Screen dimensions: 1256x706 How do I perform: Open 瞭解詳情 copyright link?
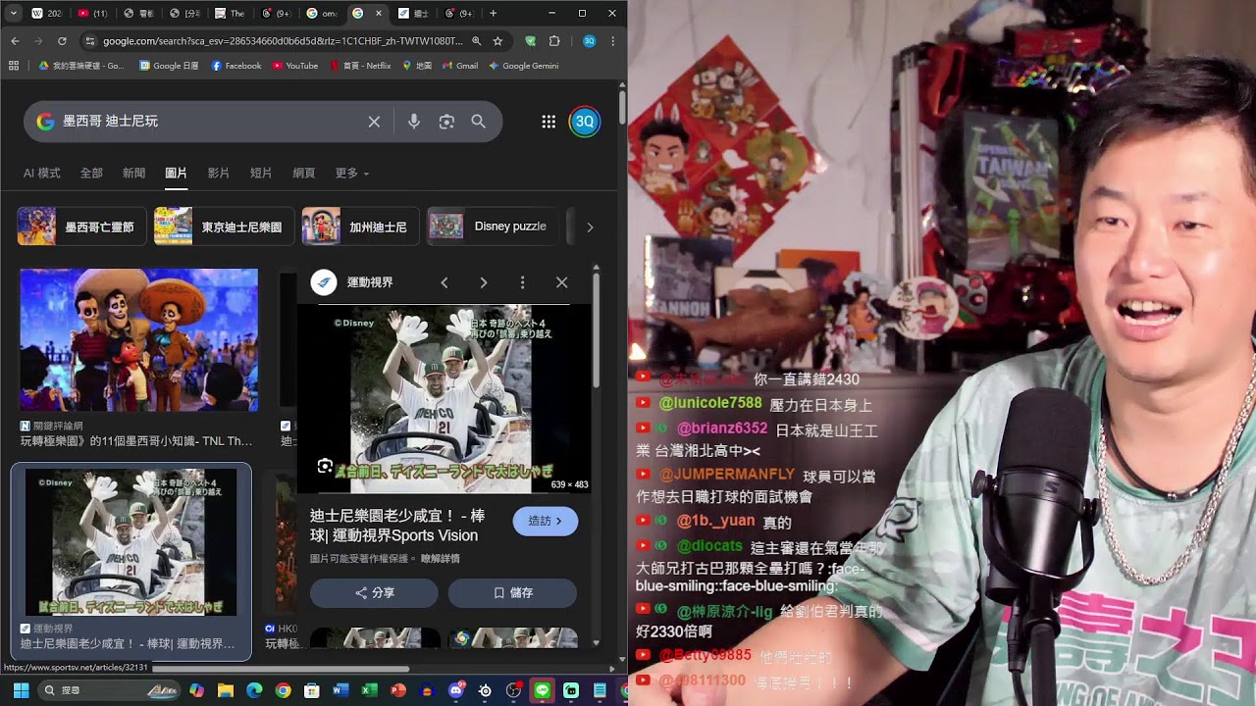441,558
